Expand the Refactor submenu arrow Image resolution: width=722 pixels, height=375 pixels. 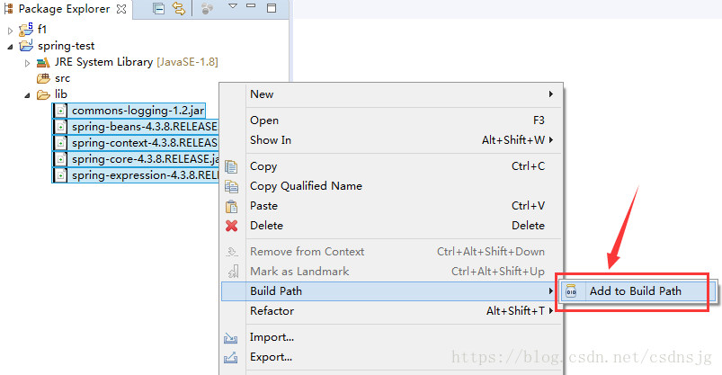[550, 311]
